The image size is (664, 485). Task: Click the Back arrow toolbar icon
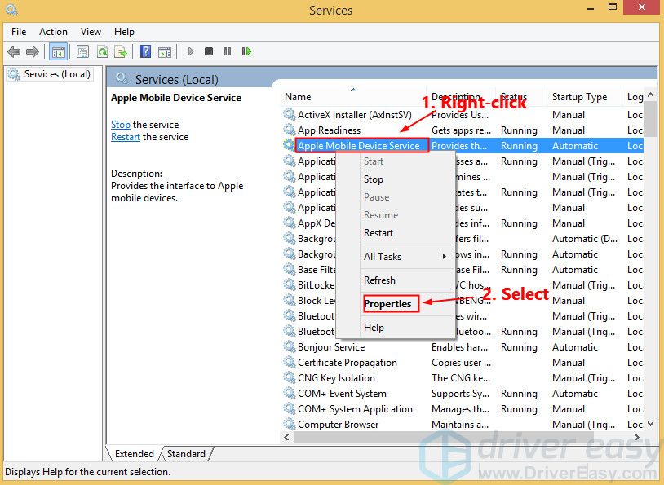point(14,51)
